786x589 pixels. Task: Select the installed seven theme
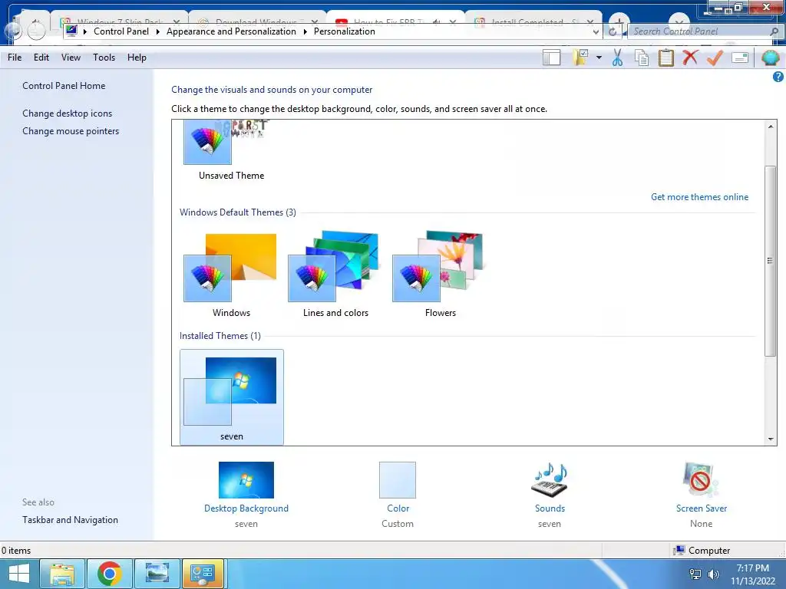click(232, 397)
